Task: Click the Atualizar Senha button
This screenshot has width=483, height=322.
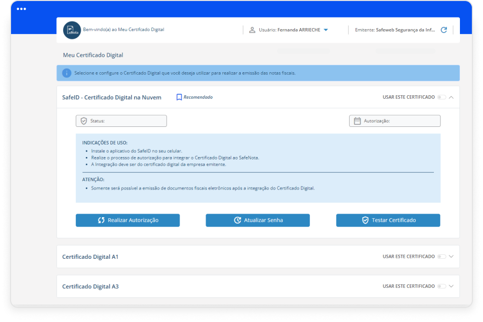Action: [x=257, y=220]
